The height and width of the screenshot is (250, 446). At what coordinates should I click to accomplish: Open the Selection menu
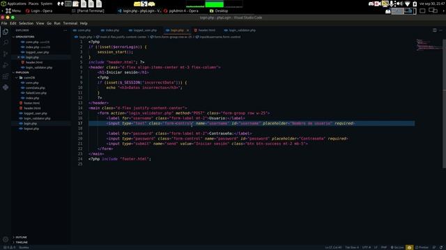point(26,23)
